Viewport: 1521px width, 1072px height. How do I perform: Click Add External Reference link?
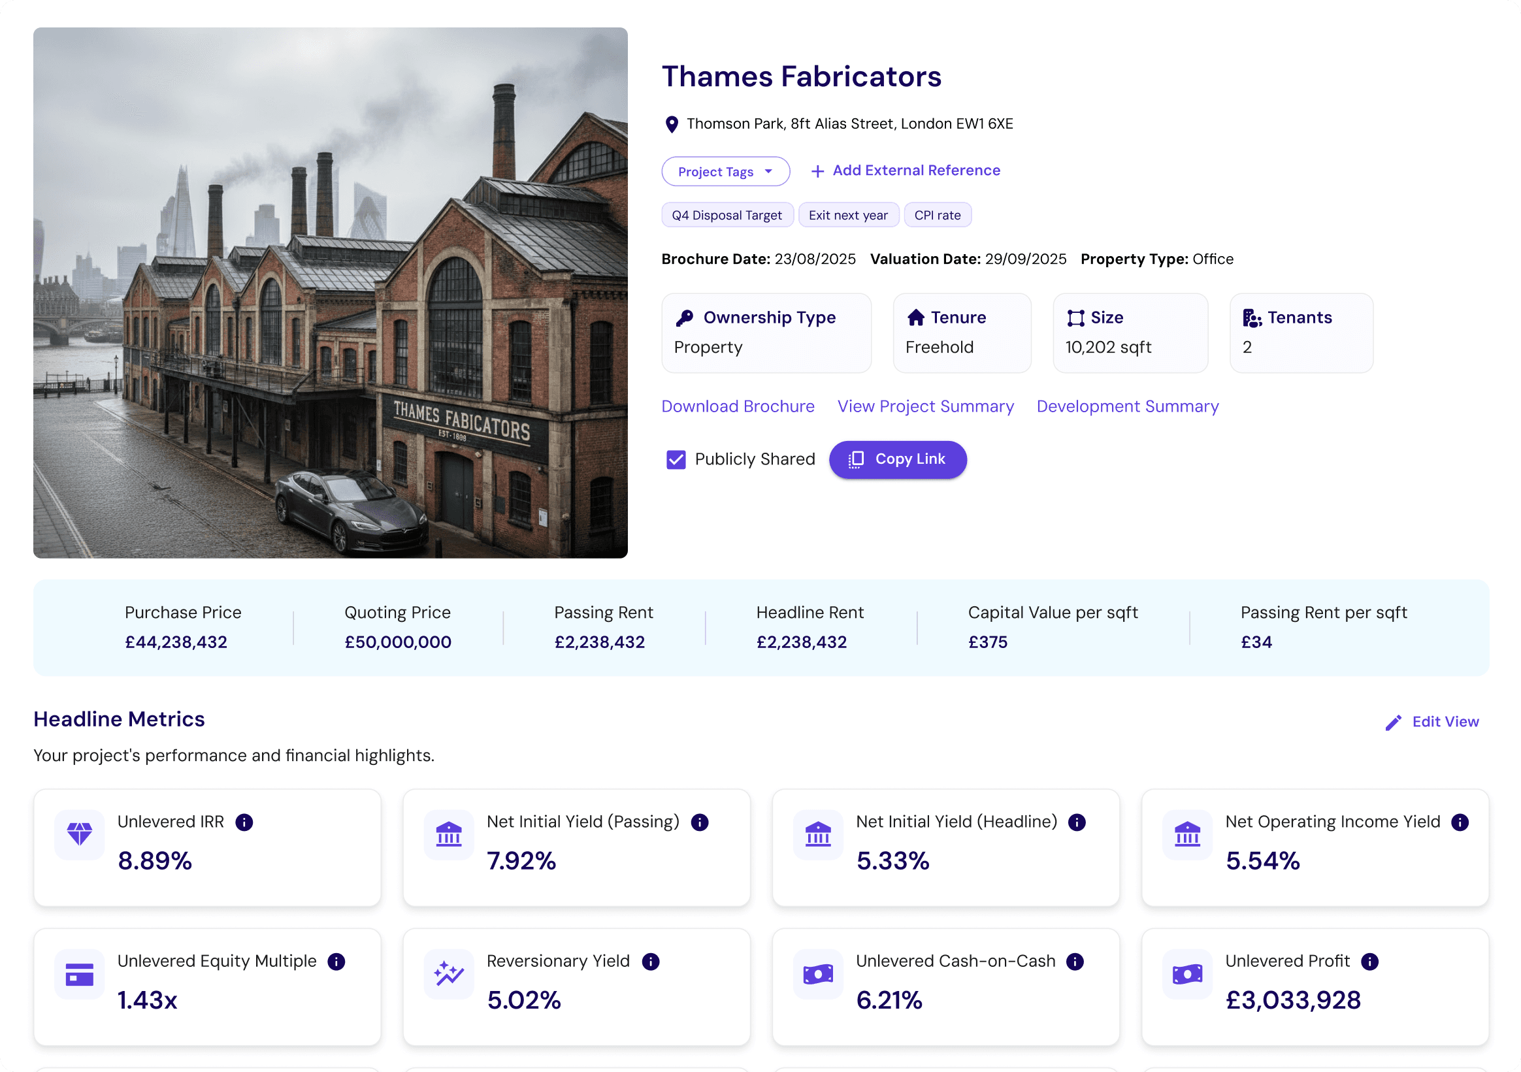906,171
